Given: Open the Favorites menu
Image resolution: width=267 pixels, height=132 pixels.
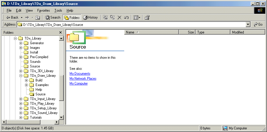Looking at the screenshot, I should (x=43, y=10).
